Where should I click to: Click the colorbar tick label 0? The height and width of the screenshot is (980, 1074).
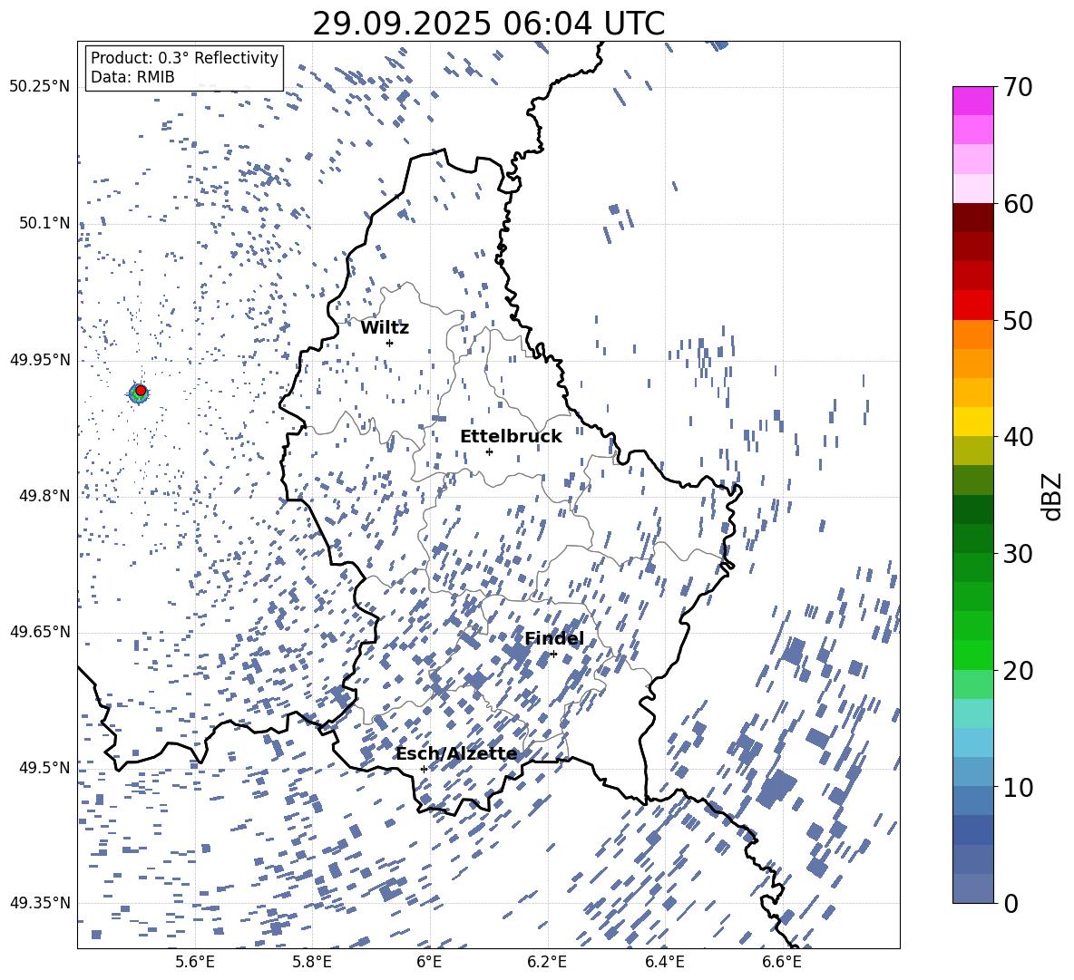[x=1011, y=904]
